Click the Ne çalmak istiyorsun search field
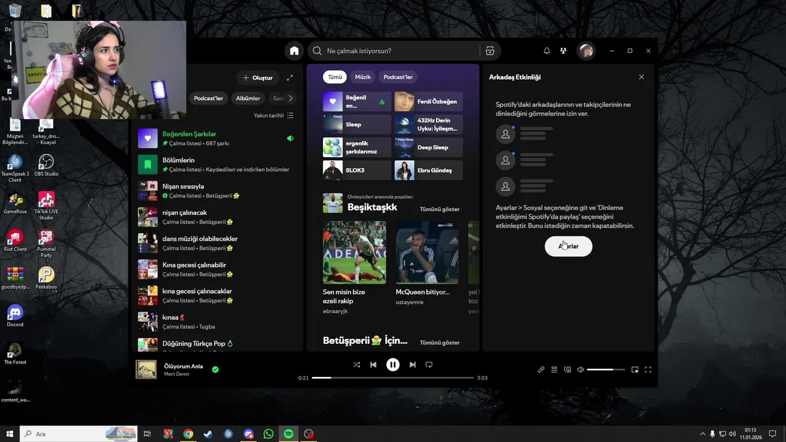 tap(393, 51)
